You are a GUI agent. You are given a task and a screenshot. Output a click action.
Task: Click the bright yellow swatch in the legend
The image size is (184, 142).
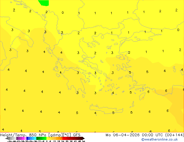pyautogui.click(x=47, y=139)
